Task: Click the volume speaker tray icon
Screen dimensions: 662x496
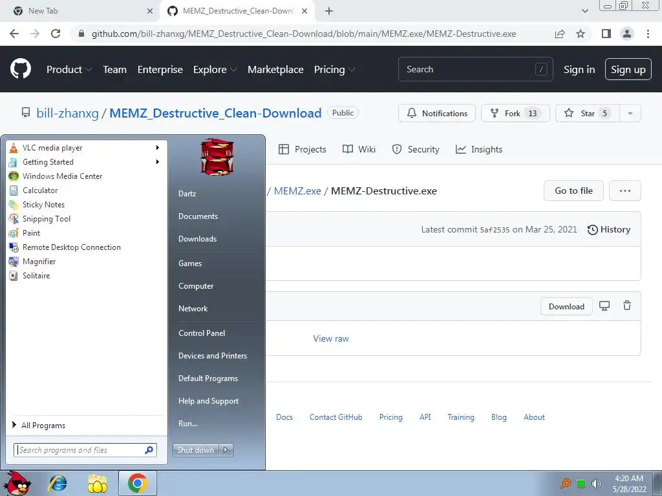Action: 596,484
